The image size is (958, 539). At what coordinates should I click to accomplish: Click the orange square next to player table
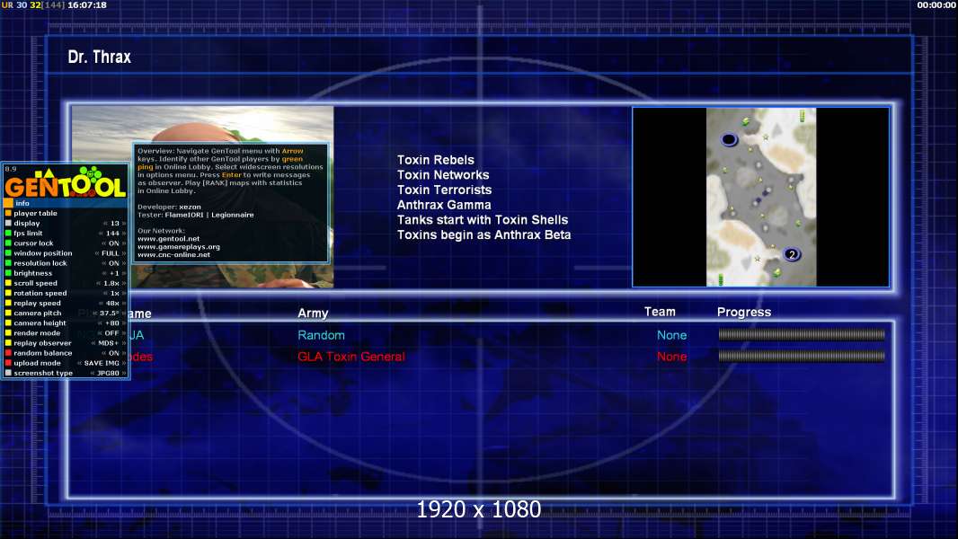click(8, 213)
